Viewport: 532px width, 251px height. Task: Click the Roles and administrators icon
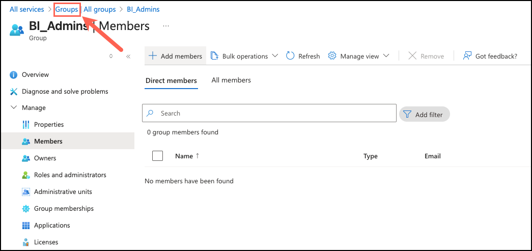click(26, 175)
